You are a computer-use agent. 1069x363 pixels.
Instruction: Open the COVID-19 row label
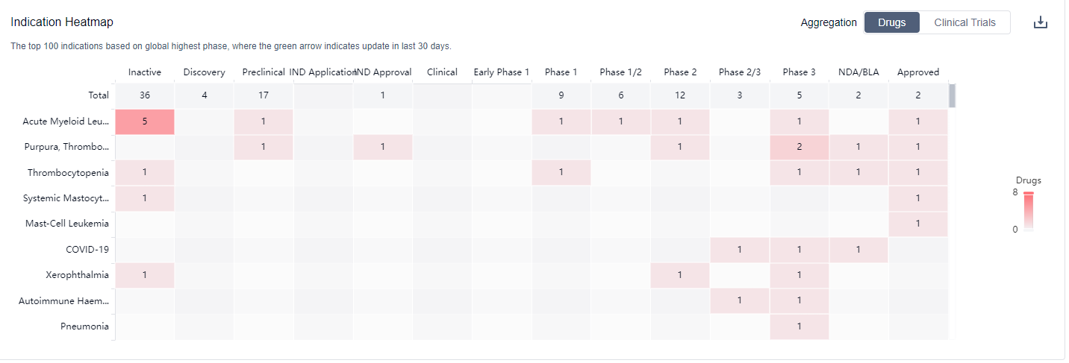tap(87, 249)
